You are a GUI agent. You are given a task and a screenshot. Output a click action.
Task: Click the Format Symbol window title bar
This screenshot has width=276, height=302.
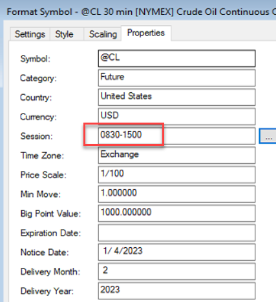point(138,12)
